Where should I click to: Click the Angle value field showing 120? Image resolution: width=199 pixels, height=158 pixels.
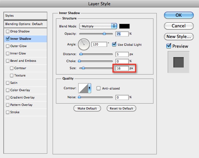[99, 44]
